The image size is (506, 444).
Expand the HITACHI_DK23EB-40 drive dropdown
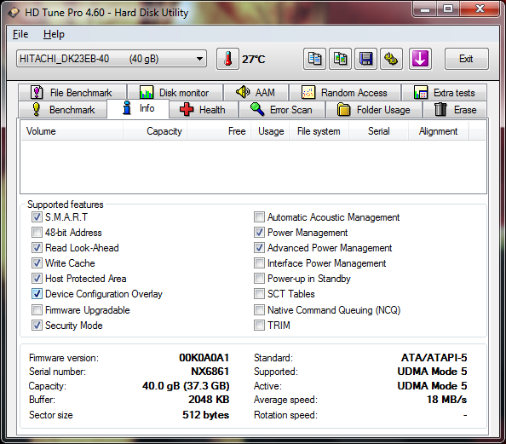pyautogui.click(x=112, y=59)
